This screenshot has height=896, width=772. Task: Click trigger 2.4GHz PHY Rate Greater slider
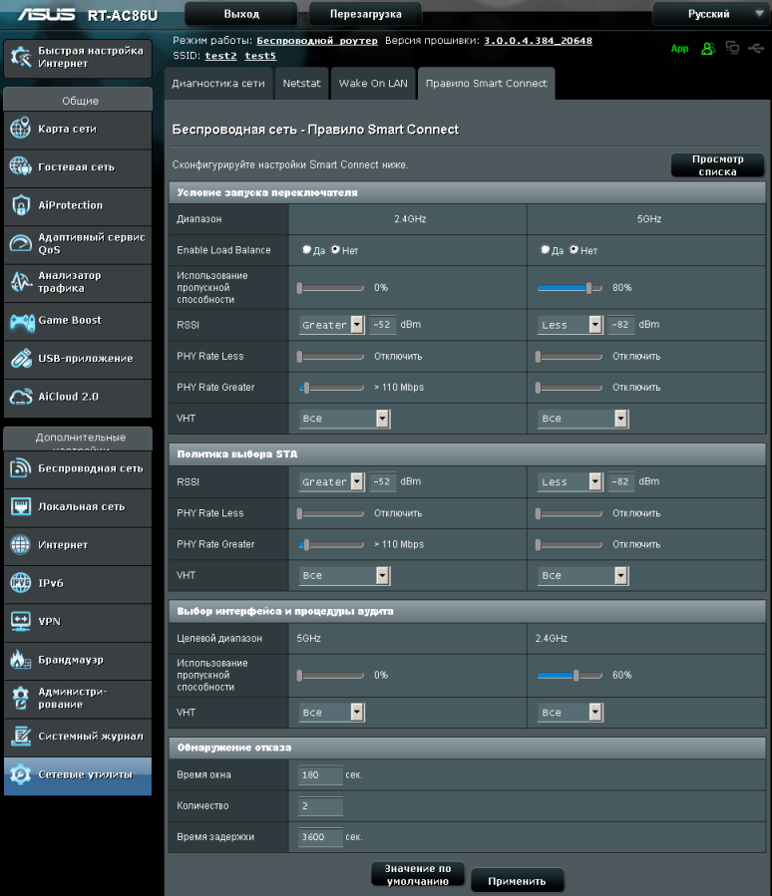coord(331,388)
